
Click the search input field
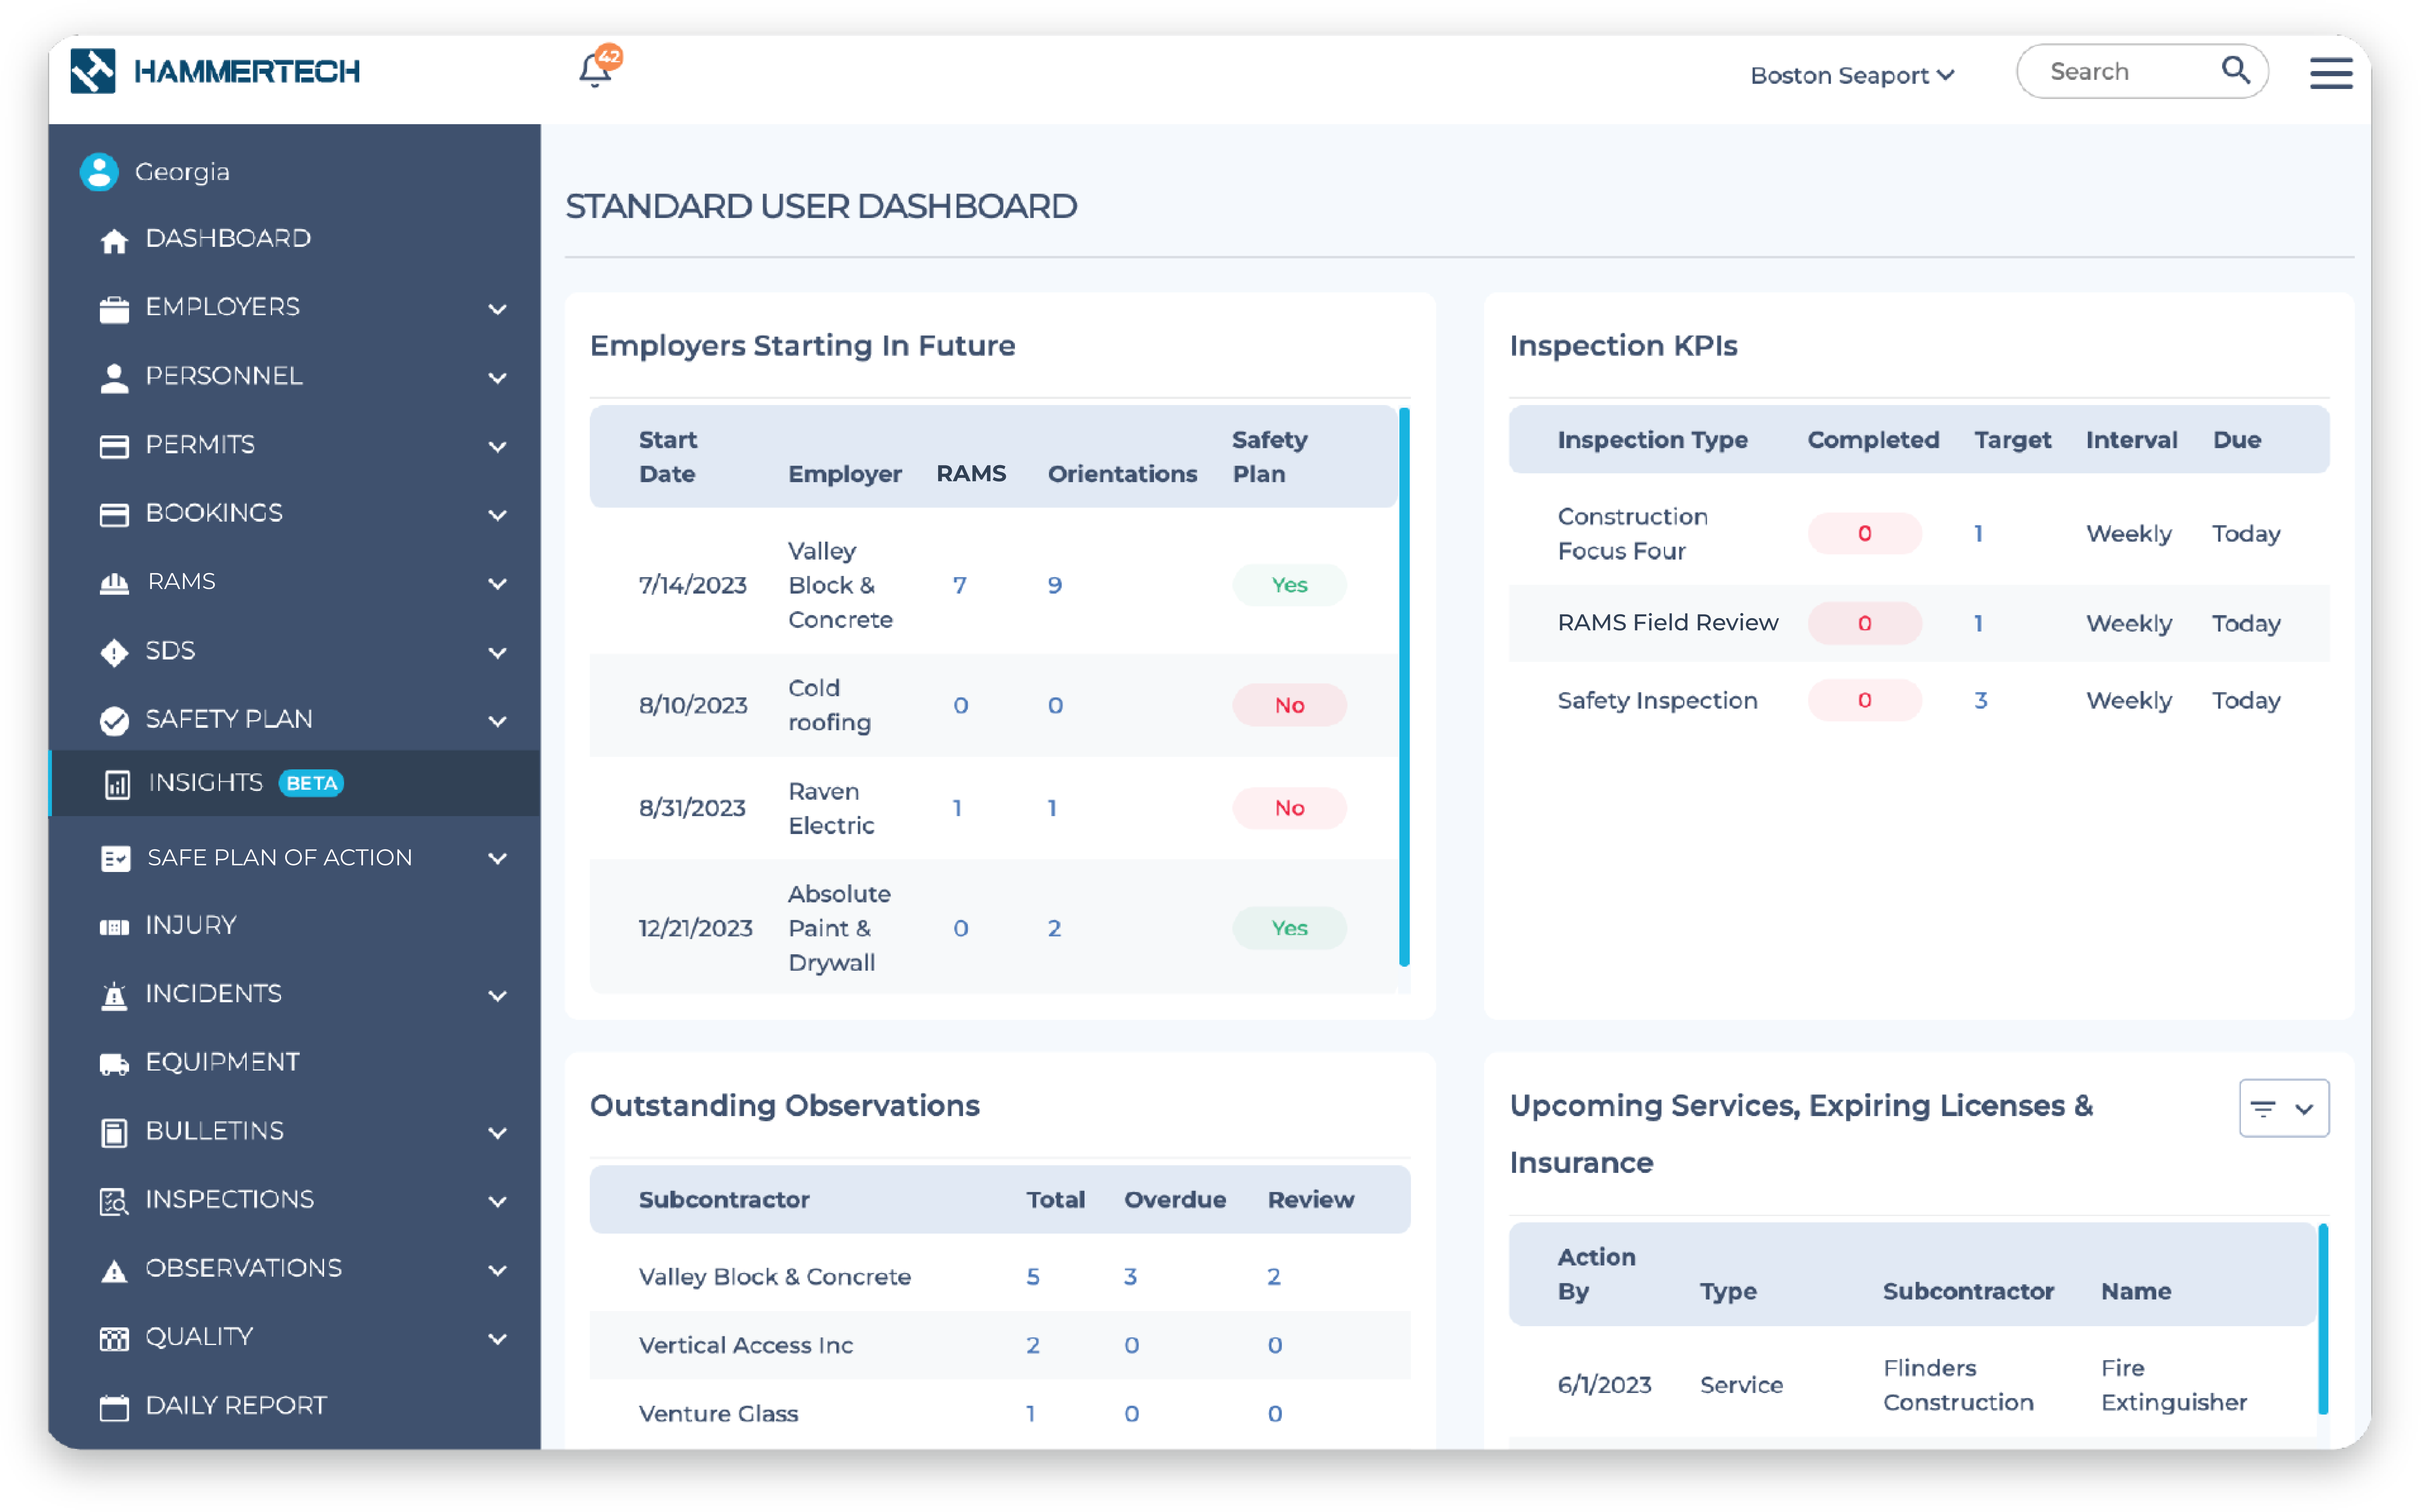2132,73
